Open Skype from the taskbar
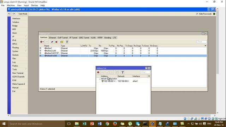 pos(138,124)
